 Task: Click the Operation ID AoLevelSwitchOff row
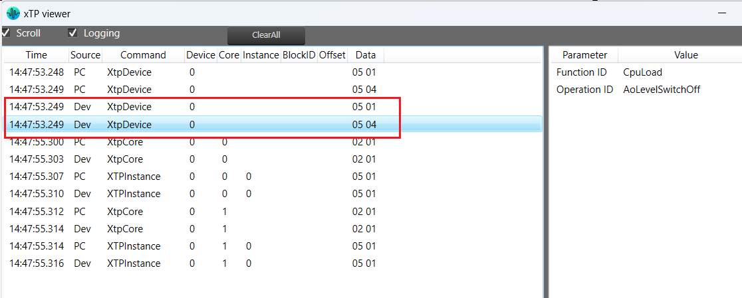tap(646, 89)
